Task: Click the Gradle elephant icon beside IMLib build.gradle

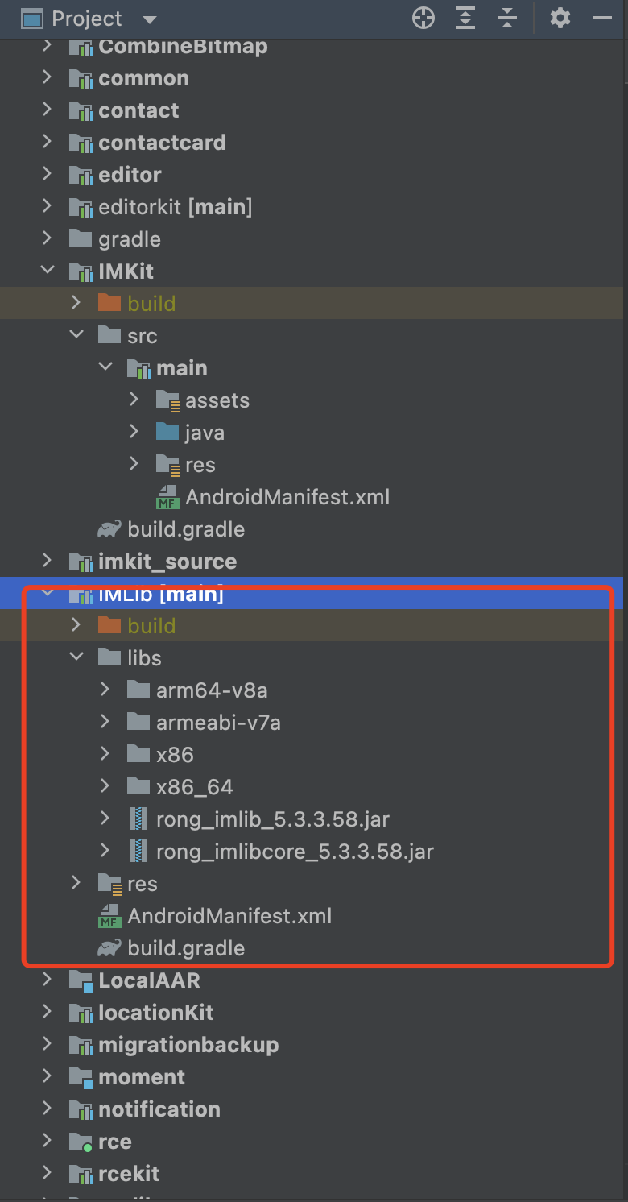Action: click(109, 948)
